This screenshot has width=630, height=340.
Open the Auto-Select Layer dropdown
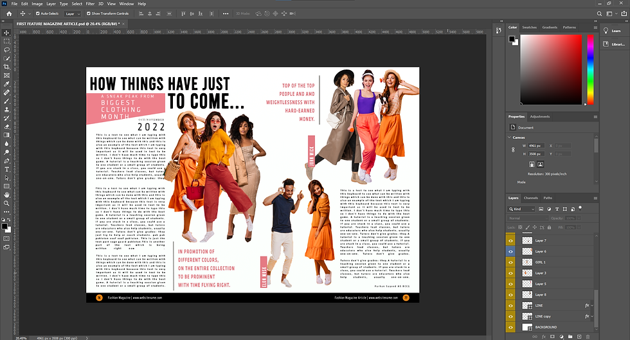(73, 13)
